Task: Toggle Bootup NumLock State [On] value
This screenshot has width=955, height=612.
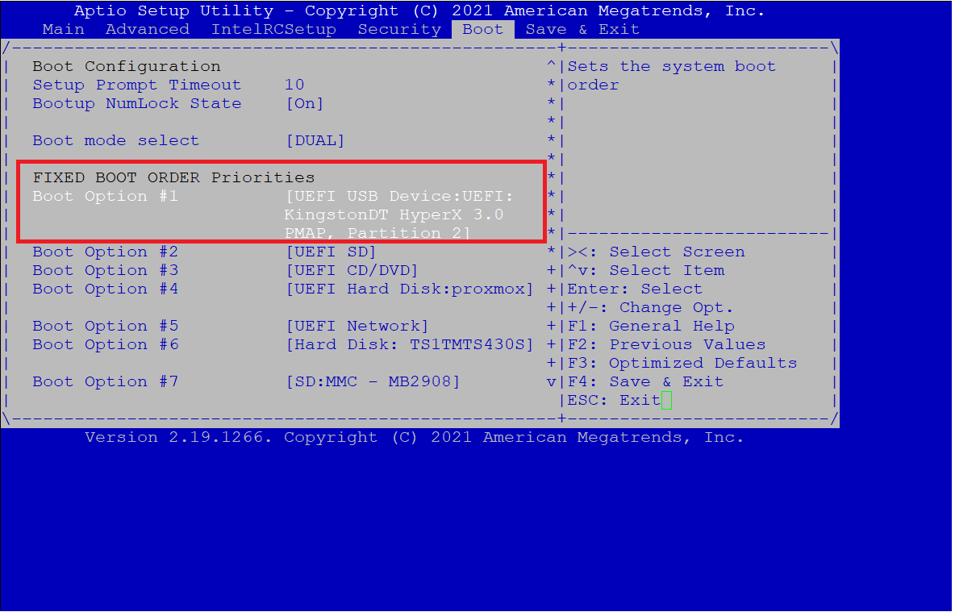Action: [x=305, y=103]
